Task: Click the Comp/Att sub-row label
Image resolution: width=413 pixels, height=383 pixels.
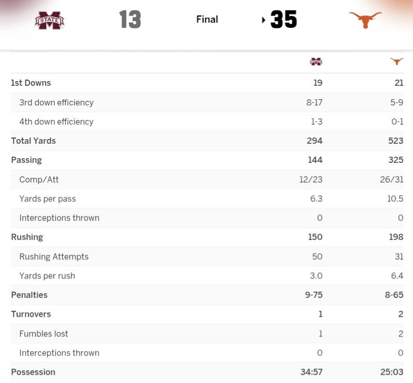Action: [x=39, y=179]
